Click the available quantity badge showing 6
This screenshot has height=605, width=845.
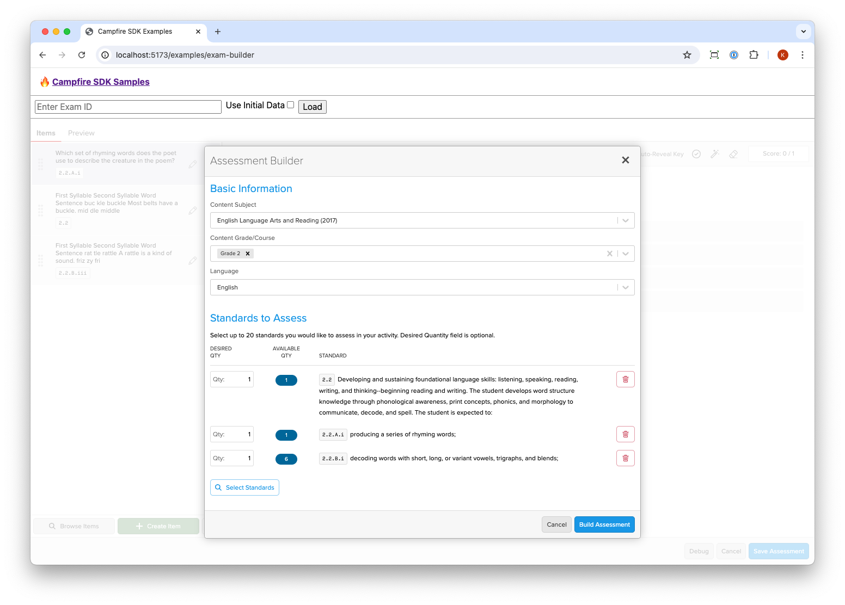(x=286, y=459)
